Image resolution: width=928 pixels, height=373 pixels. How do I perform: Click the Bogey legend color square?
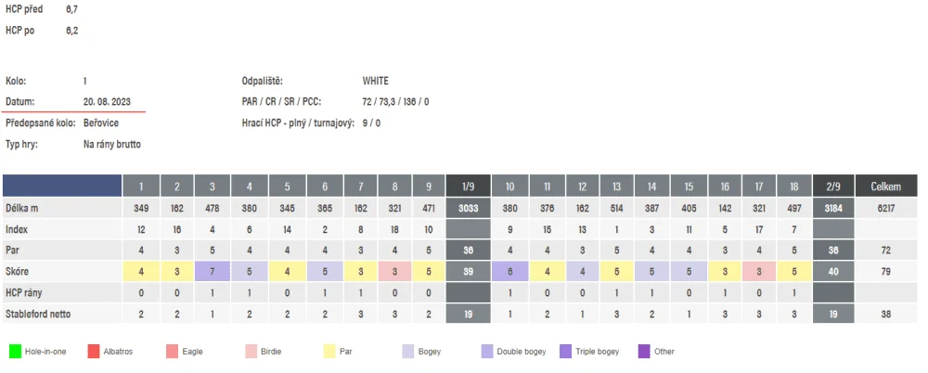coord(408,352)
